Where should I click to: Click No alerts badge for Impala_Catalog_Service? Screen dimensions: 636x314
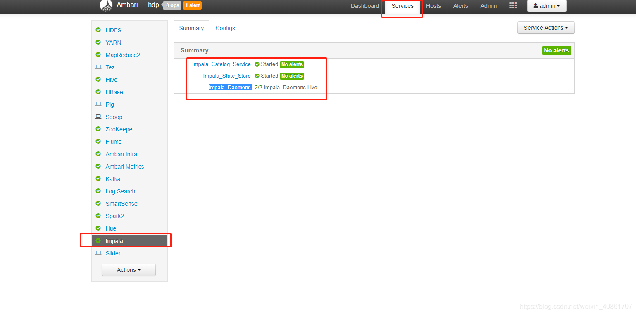[292, 64]
